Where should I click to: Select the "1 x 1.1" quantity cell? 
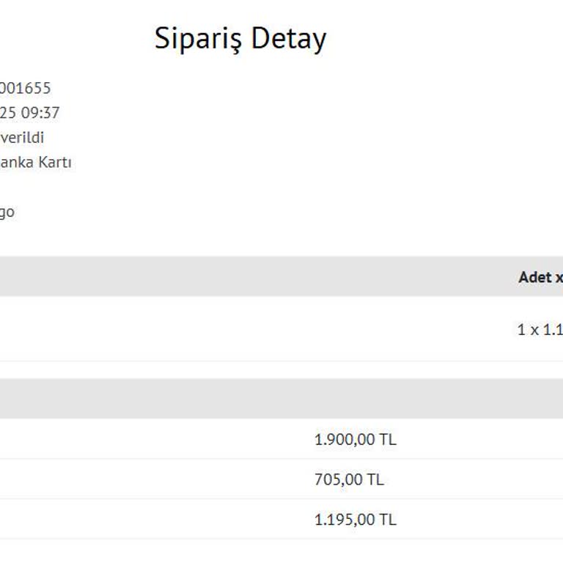click(539, 330)
